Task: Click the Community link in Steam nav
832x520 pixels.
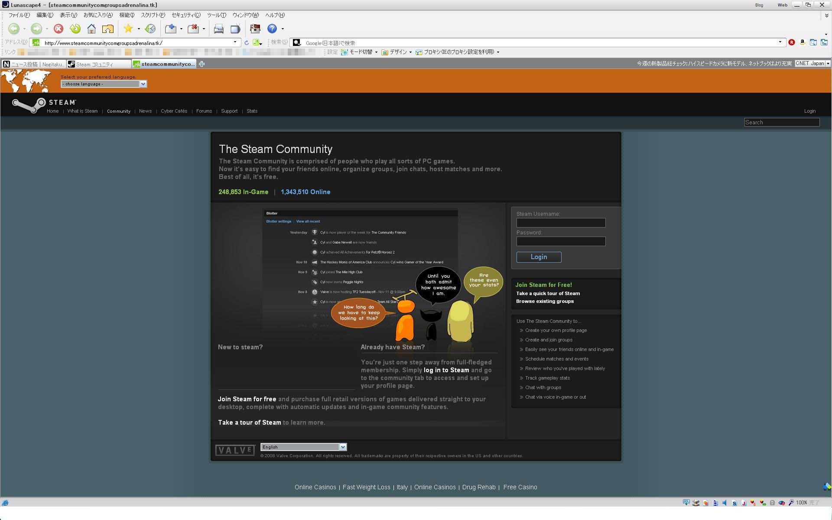Action: (118, 111)
